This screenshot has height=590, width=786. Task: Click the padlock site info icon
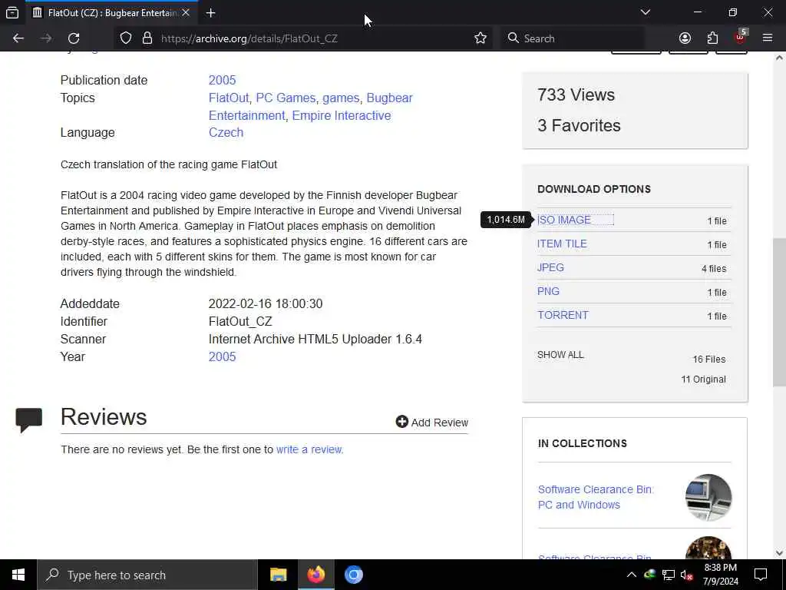[x=147, y=38]
